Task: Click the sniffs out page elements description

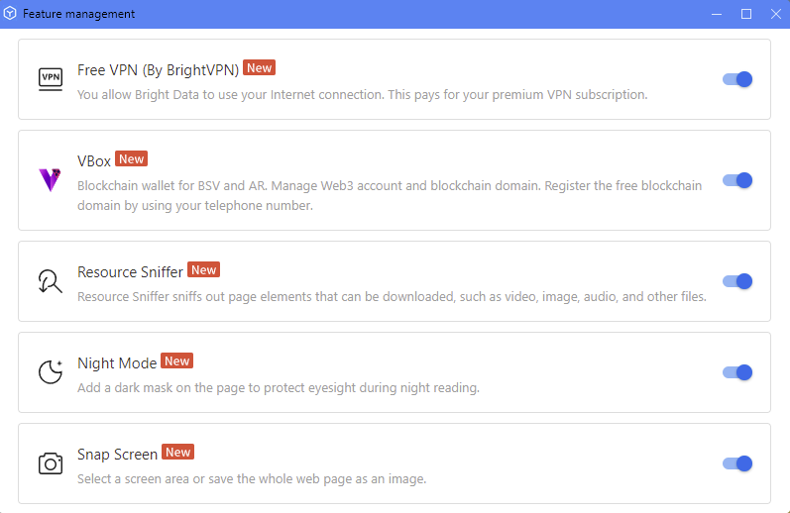Action: tap(392, 296)
